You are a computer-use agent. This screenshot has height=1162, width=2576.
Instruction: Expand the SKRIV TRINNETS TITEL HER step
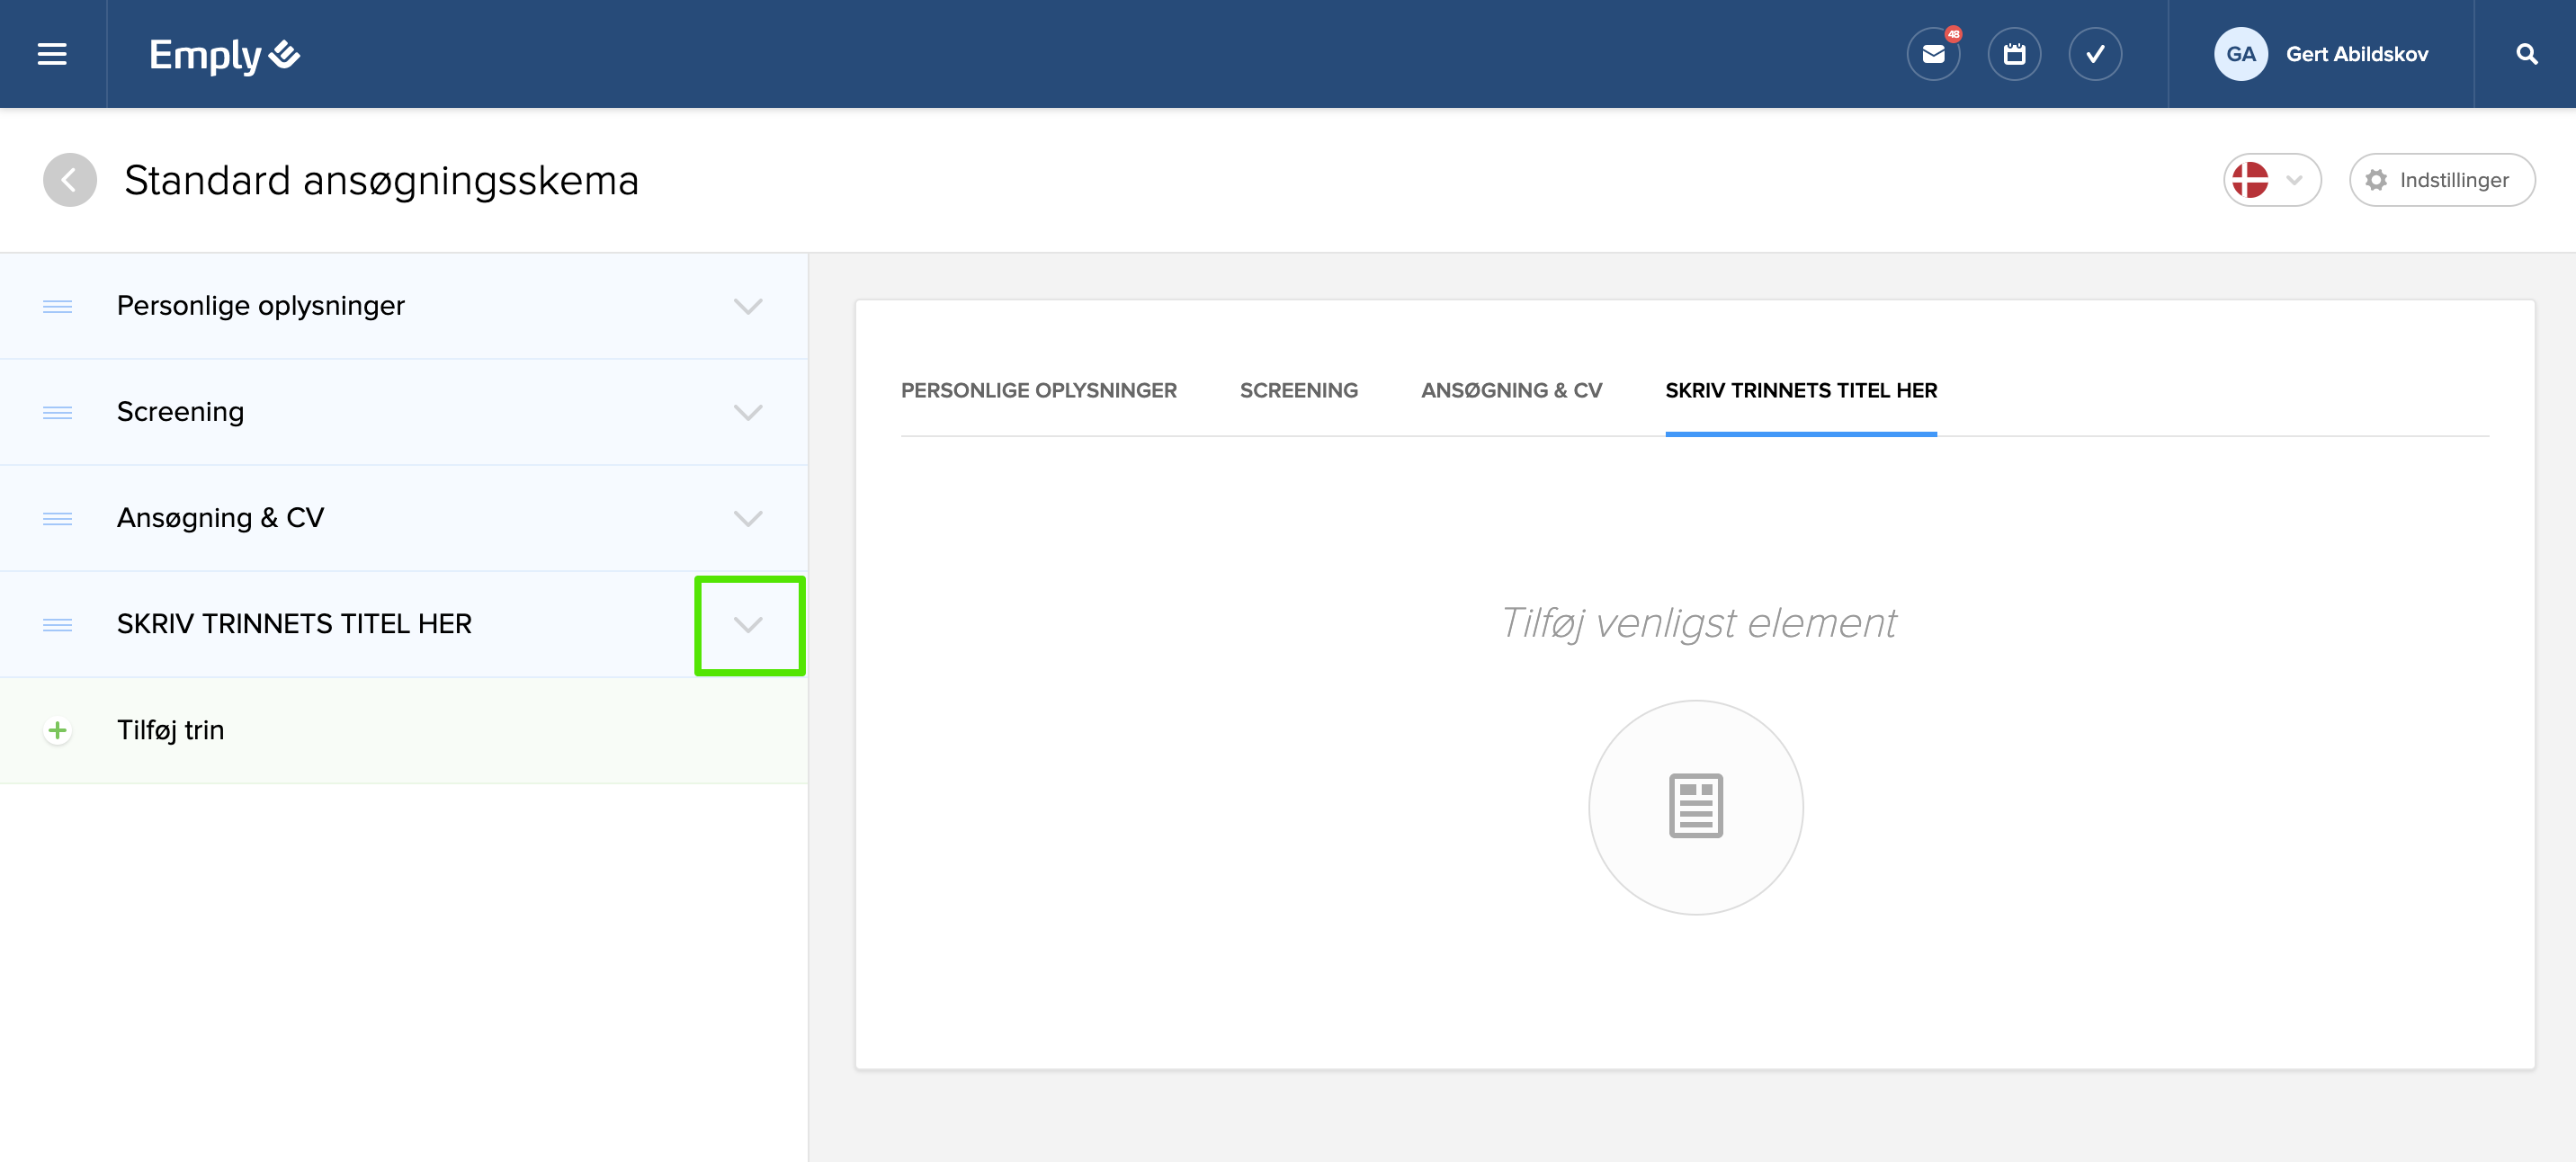748,625
